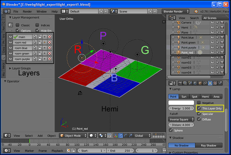Open the Inverse Square falloff dropdown
The image size is (231, 155).
181,119
